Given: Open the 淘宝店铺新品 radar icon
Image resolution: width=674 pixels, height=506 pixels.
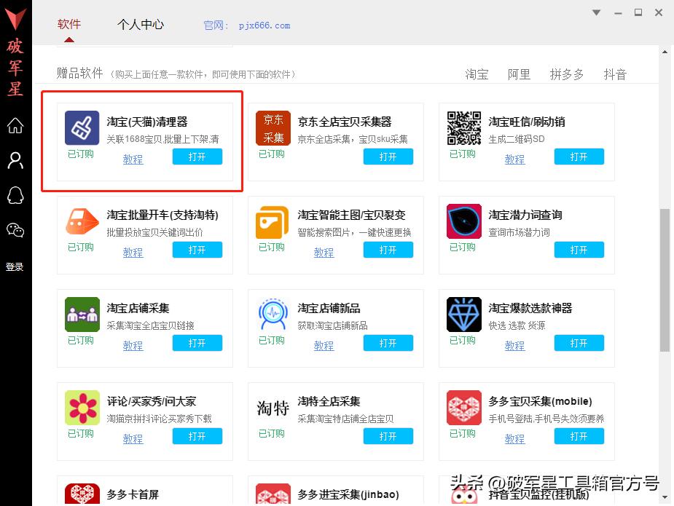Looking at the screenshot, I should click(273, 315).
